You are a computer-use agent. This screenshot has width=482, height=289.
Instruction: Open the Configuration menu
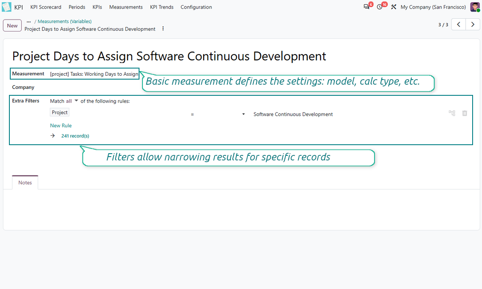pyautogui.click(x=196, y=7)
